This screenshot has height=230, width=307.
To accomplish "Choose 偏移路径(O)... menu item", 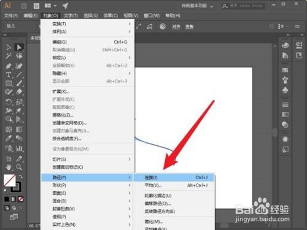I will (174, 204).
